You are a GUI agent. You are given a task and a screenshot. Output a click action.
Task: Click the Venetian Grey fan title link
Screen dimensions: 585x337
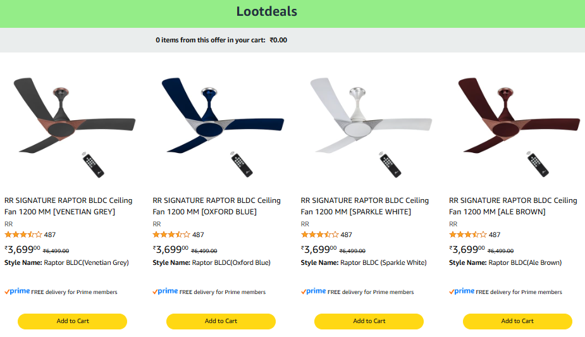[x=68, y=206]
